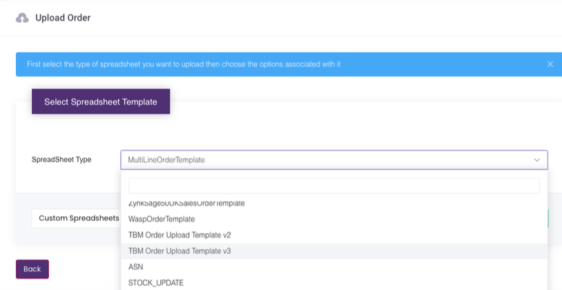
Task: Pick the ZynkSage50UKSalesOrderTemplate option
Action: click(x=334, y=203)
